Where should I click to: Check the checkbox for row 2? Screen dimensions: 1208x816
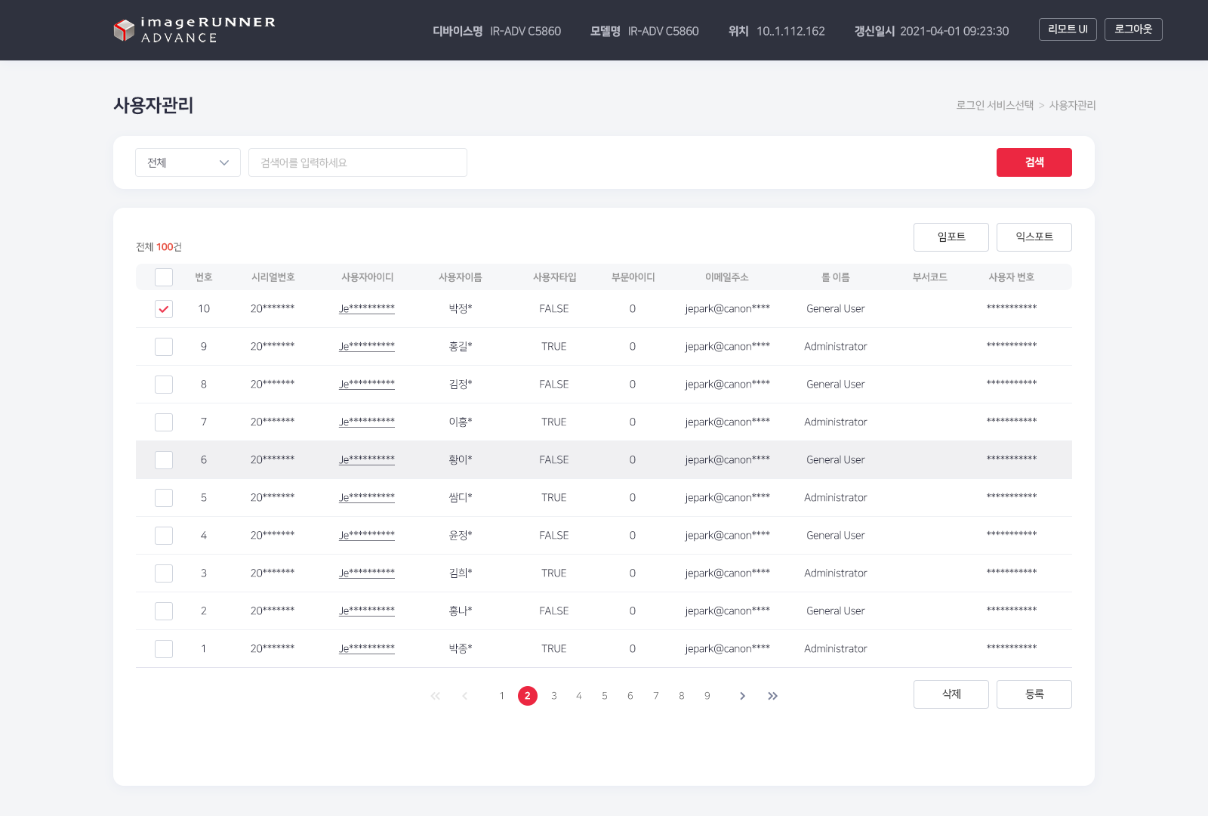[164, 611]
